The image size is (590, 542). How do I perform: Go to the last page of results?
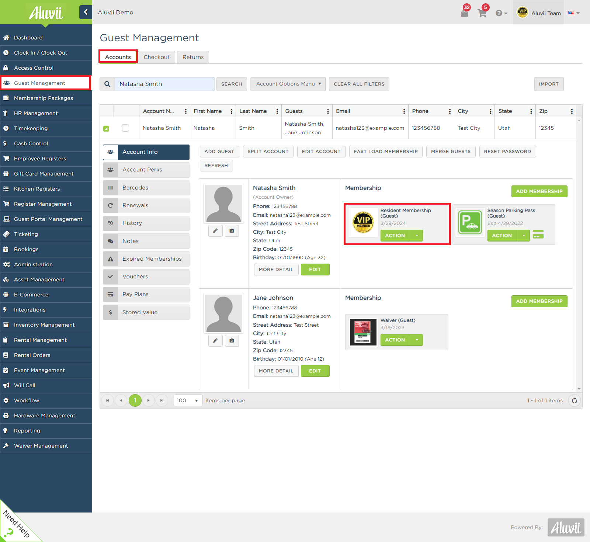click(x=162, y=400)
